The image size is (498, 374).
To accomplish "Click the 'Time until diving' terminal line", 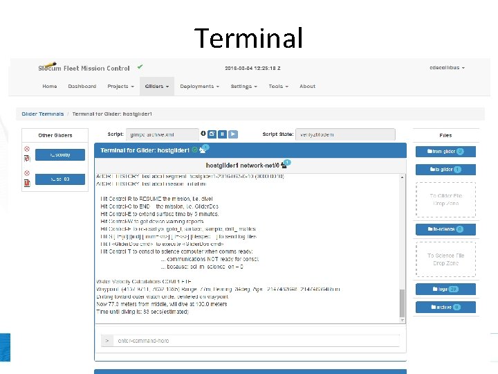I will [x=142, y=312].
